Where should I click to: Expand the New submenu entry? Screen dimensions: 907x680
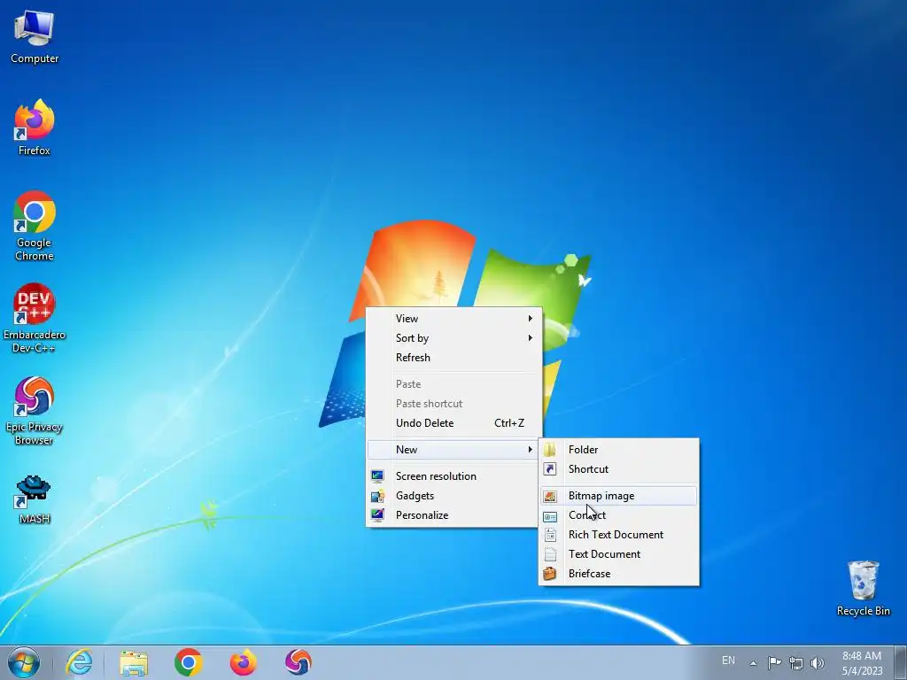(454, 450)
